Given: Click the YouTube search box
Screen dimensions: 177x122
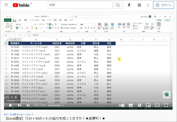Looking at the screenshot, I should pyautogui.click(x=80, y=5).
